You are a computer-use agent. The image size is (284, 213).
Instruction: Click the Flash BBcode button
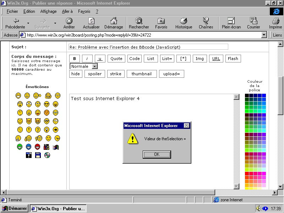tap(233, 59)
